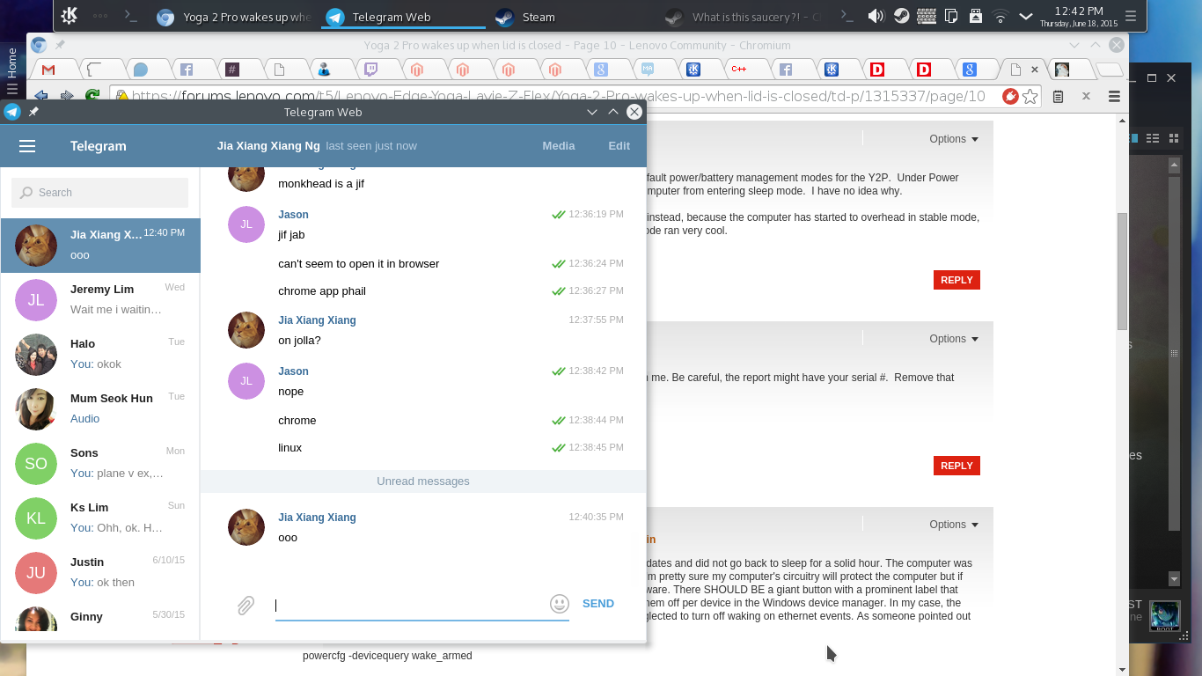The height and width of the screenshot is (676, 1202).
Task: Switch Steam window to grid view
Action: coord(1172,137)
